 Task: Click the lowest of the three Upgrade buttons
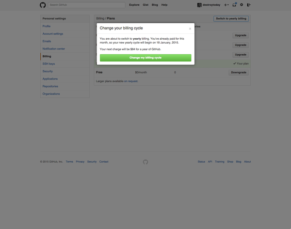pos(241,55)
